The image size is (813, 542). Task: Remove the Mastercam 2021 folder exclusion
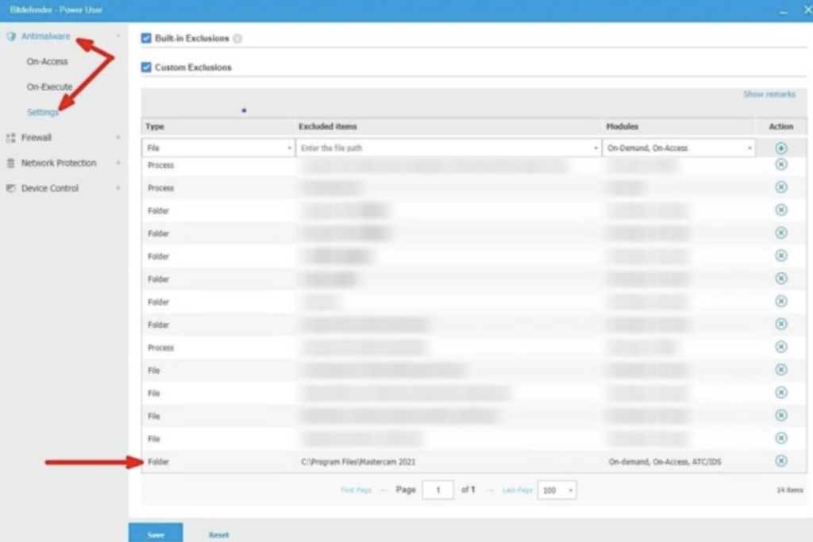781,461
